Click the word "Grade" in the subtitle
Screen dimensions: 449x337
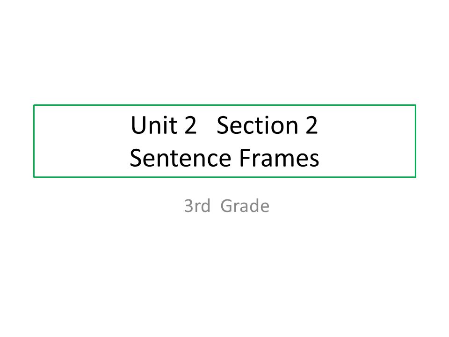[245, 206]
